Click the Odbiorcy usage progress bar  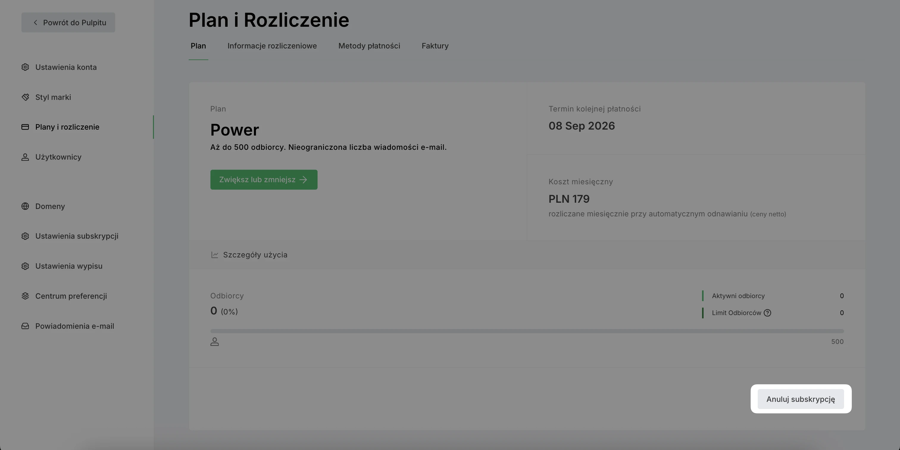tap(527, 331)
